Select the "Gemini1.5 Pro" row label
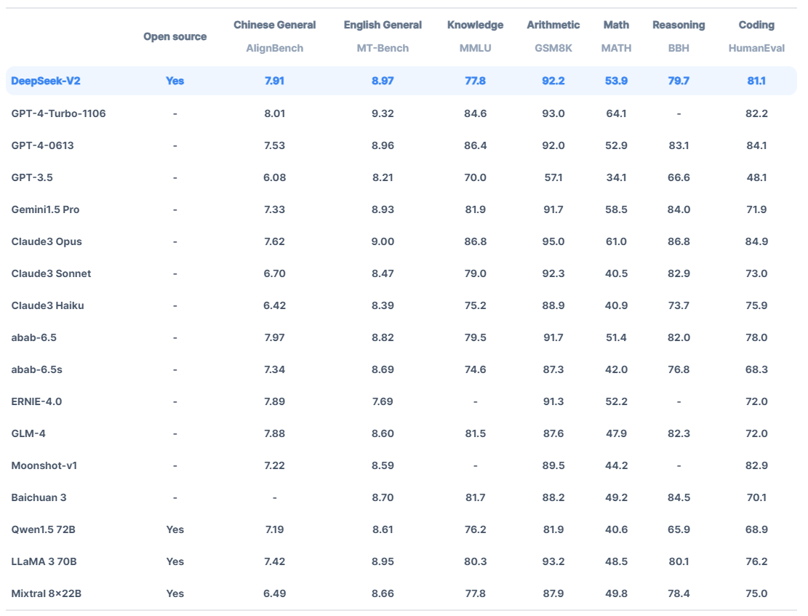 45,209
